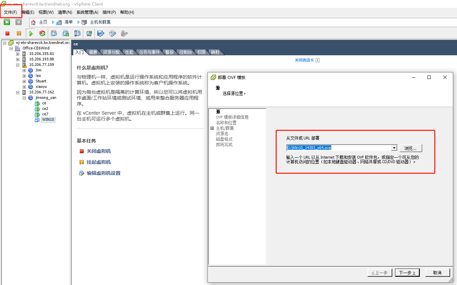Open the 系统管理(A) menu

pos(87,12)
